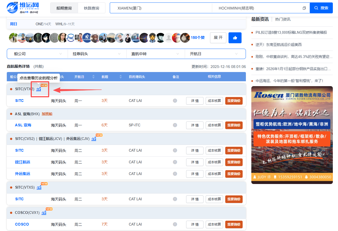Click the 搜索 search button
The width and height of the screenshot is (338, 231).
click(321, 8)
